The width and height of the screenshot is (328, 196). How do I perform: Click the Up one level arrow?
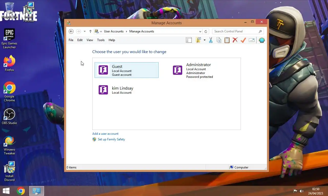click(90, 31)
